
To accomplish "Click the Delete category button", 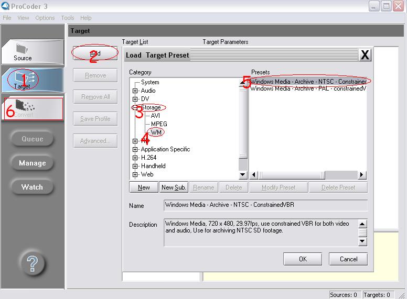I will (233, 187).
